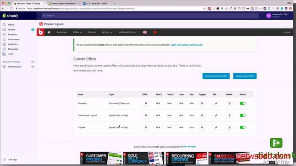View trigger magnifier for 1 Upsell row
This screenshot has height=166, width=296.
click(x=202, y=127)
